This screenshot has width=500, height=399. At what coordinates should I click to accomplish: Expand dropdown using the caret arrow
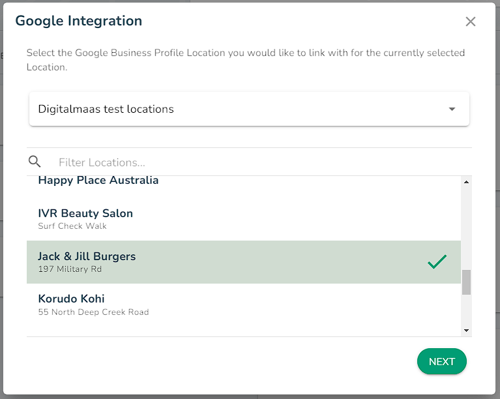tap(452, 109)
